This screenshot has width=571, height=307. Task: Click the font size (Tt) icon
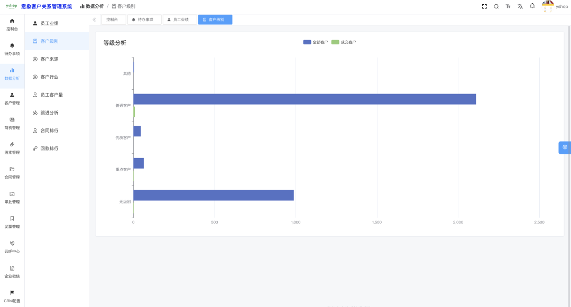click(x=508, y=6)
